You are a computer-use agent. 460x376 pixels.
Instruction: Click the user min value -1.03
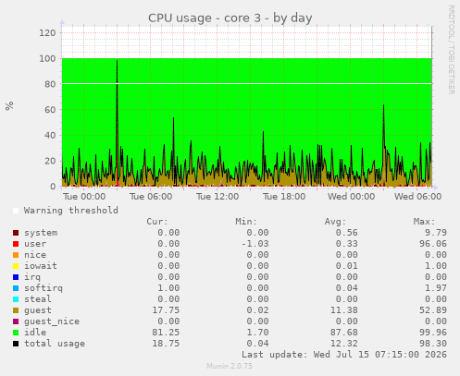coord(255,244)
